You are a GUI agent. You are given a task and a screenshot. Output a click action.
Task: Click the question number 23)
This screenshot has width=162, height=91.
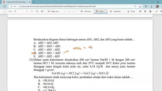(31, 60)
